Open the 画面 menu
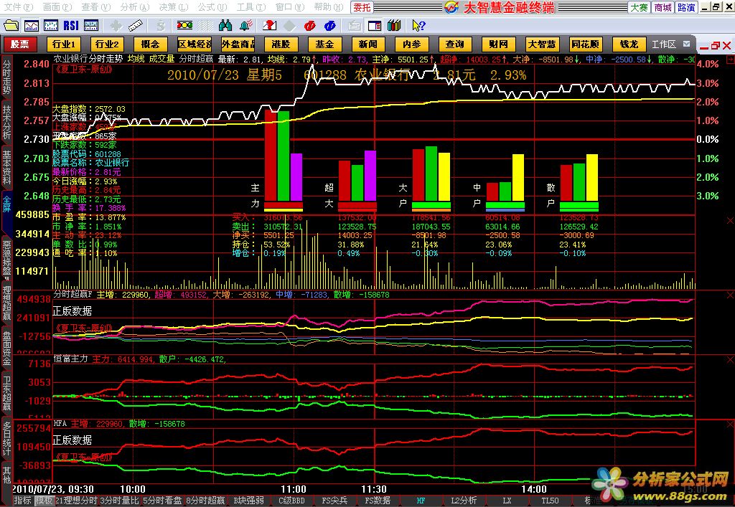Image resolution: width=735 pixels, height=507 pixels. [57, 7]
